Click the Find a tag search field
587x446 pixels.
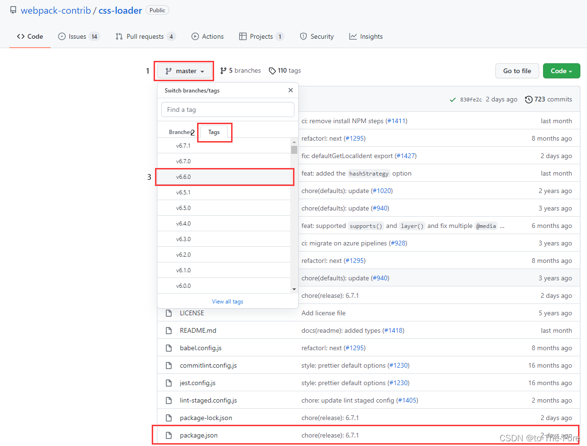[x=227, y=109]
